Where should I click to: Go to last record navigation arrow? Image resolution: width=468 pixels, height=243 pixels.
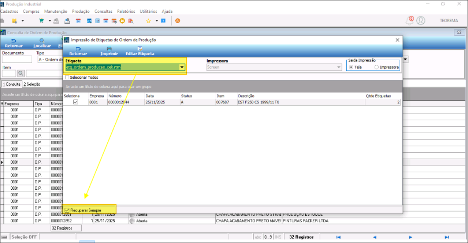click(x=447, y=237)
